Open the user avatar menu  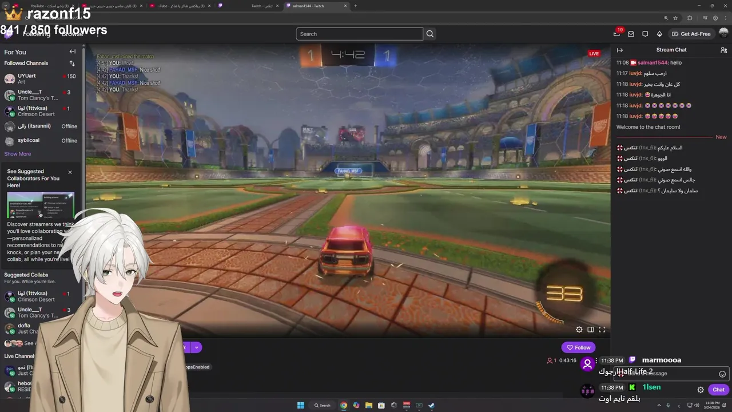pyautogui.click(x=723, y=34)
